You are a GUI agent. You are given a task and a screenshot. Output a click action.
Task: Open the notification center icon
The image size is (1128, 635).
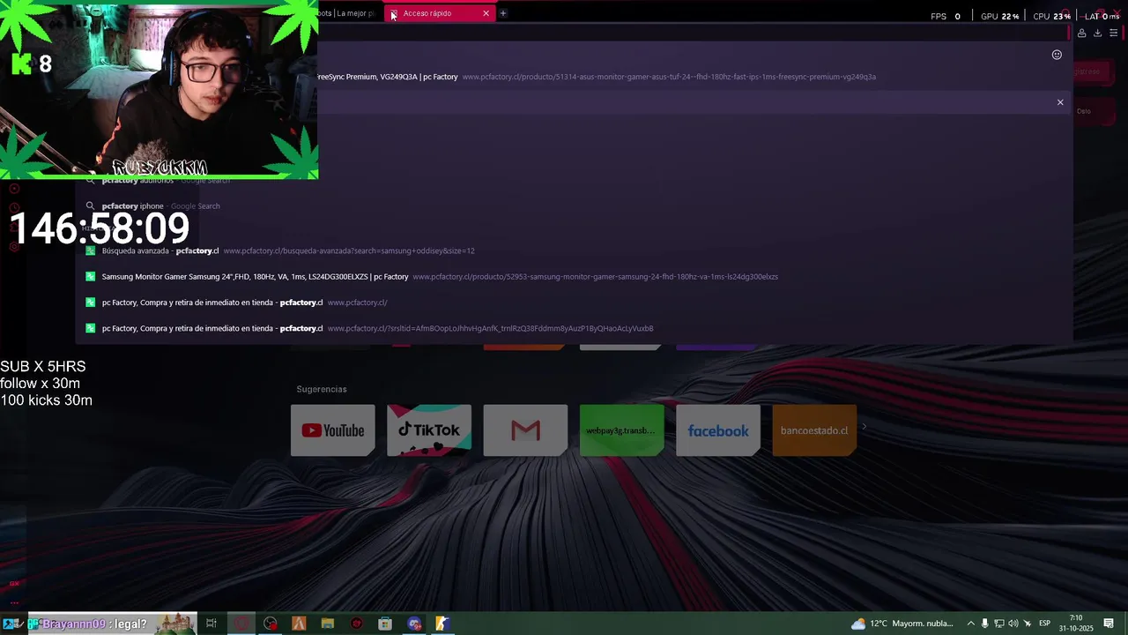tap(1109, 624)
